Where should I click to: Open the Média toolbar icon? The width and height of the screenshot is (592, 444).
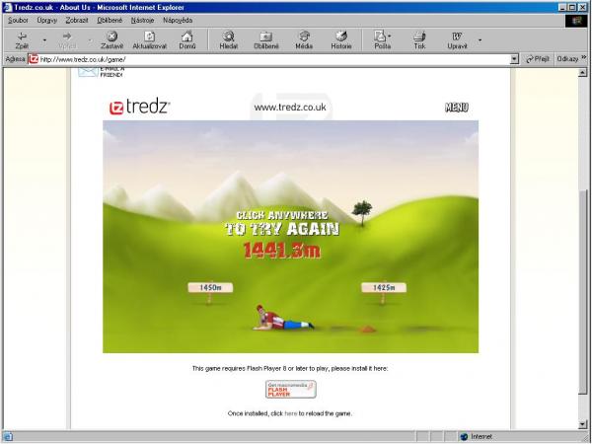(x=304, y=37)
